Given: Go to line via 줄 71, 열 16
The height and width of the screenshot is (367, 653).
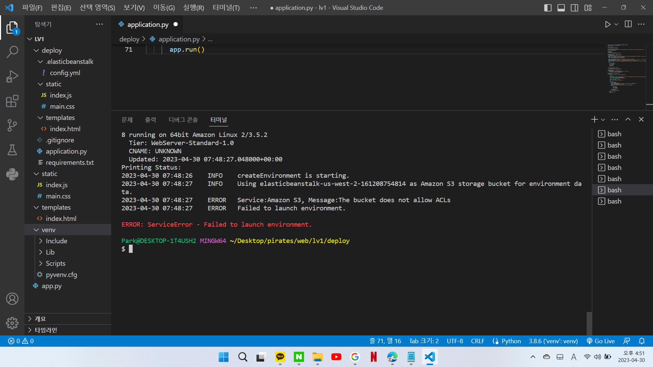Looking at the screenshot, I should click(x=385, y=341).
